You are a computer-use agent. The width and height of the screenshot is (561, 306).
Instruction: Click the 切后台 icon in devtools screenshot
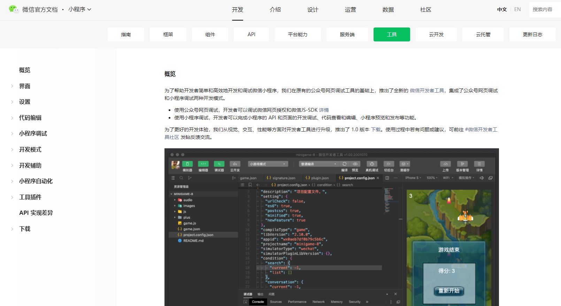point(389,164)
